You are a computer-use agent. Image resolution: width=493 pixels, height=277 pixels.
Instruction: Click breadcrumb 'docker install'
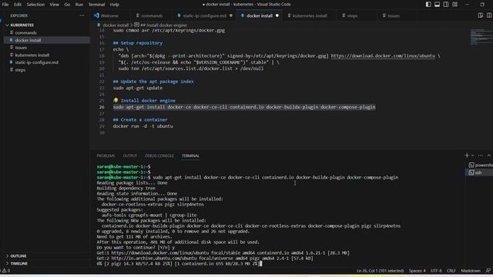pos(116,25)
